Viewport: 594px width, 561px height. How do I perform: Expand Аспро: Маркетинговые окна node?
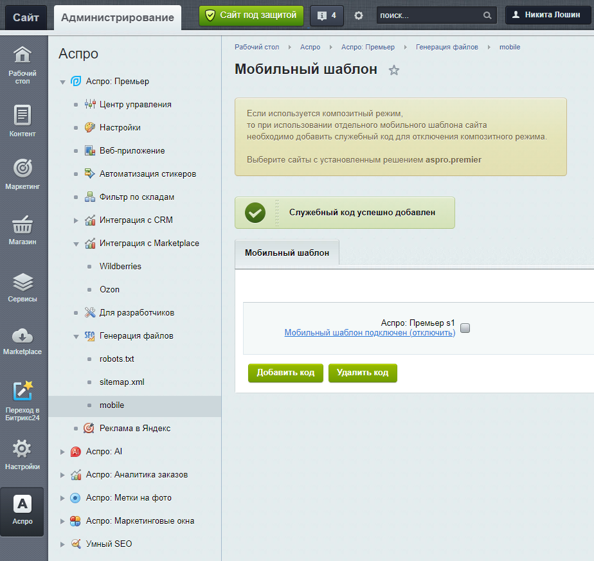(62, 521)
